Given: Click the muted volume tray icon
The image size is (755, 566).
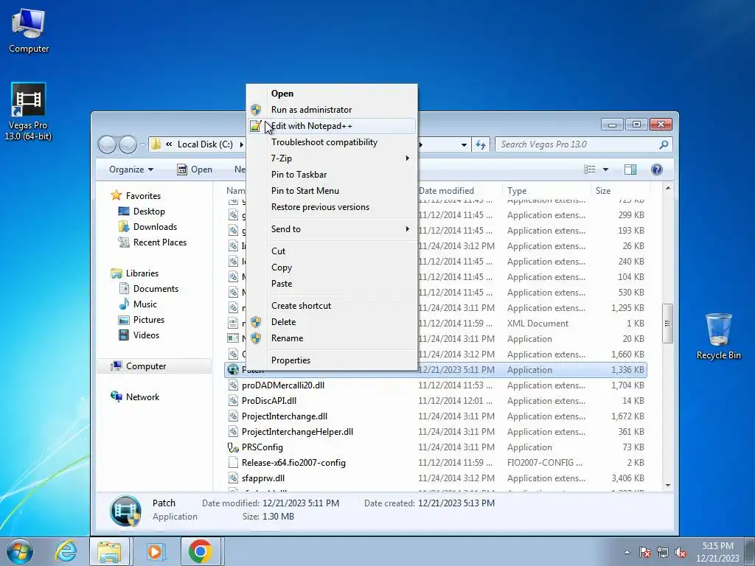Looking at the screenshot, I should tap(681, 553).
